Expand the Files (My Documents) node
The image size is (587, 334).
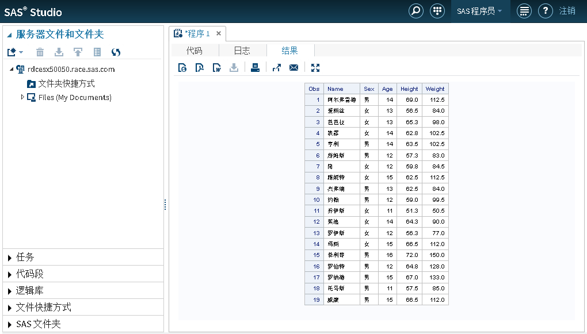(x=22, y=97)
